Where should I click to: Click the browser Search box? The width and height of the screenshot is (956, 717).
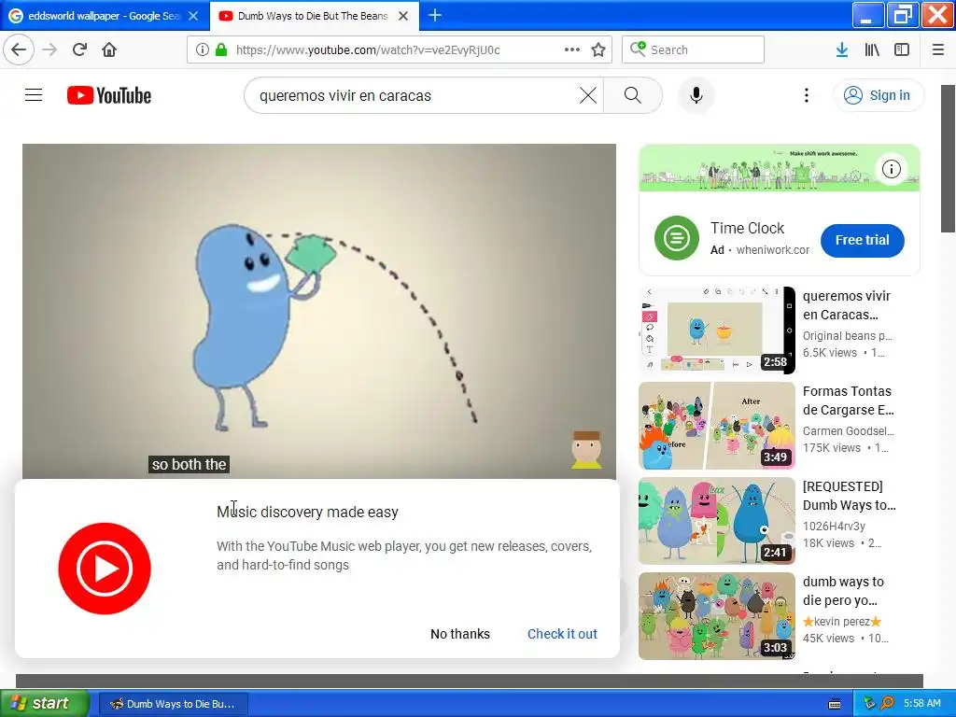coord(694,50)
